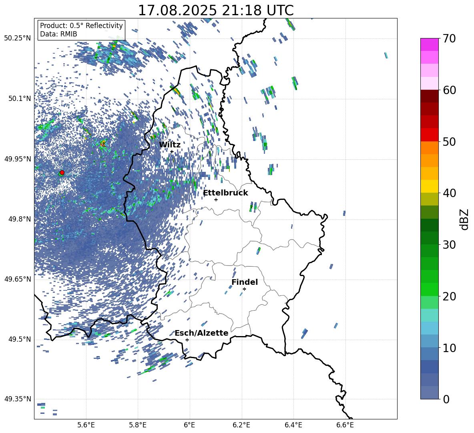Click the Findel city label
Image resolution: width=474 pixels, height=433 pixels.
coord(245,282)
